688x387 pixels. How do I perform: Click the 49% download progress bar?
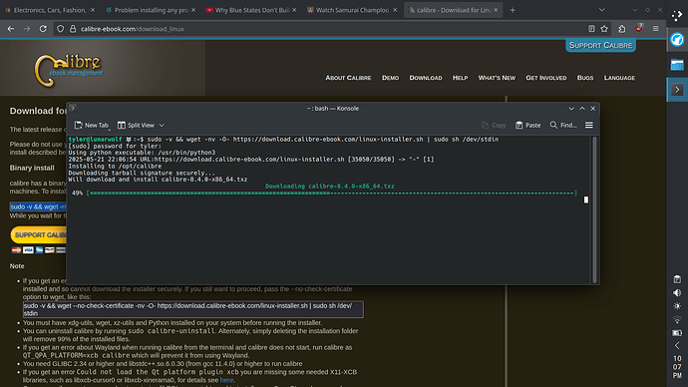pos(332,193)
